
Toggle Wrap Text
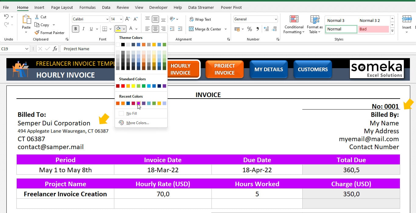(x=200, y=19)
